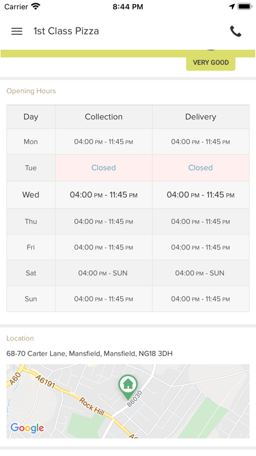Tap the Wi-Fi status icon
Screen dimensions: 256x456
coord(36,7)
